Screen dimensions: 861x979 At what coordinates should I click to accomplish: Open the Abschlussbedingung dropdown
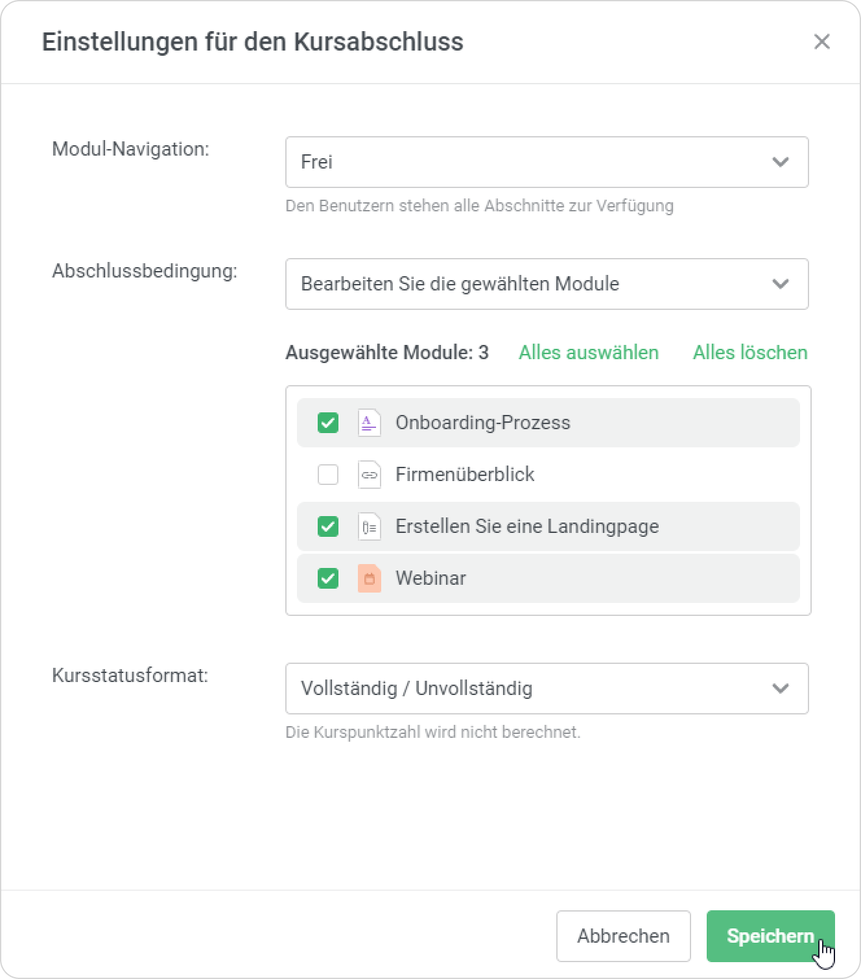point(547,284)
